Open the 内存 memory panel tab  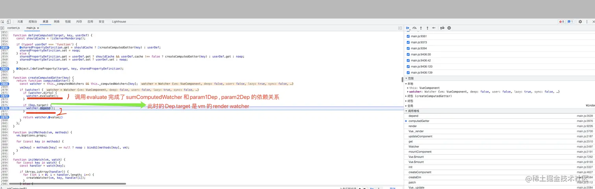79,22
